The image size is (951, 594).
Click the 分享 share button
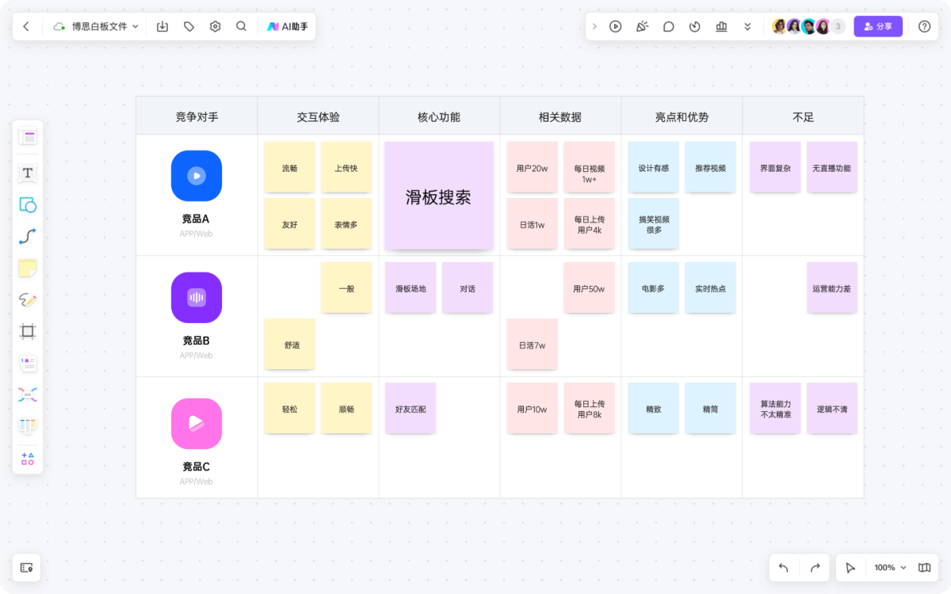[878, 26]
